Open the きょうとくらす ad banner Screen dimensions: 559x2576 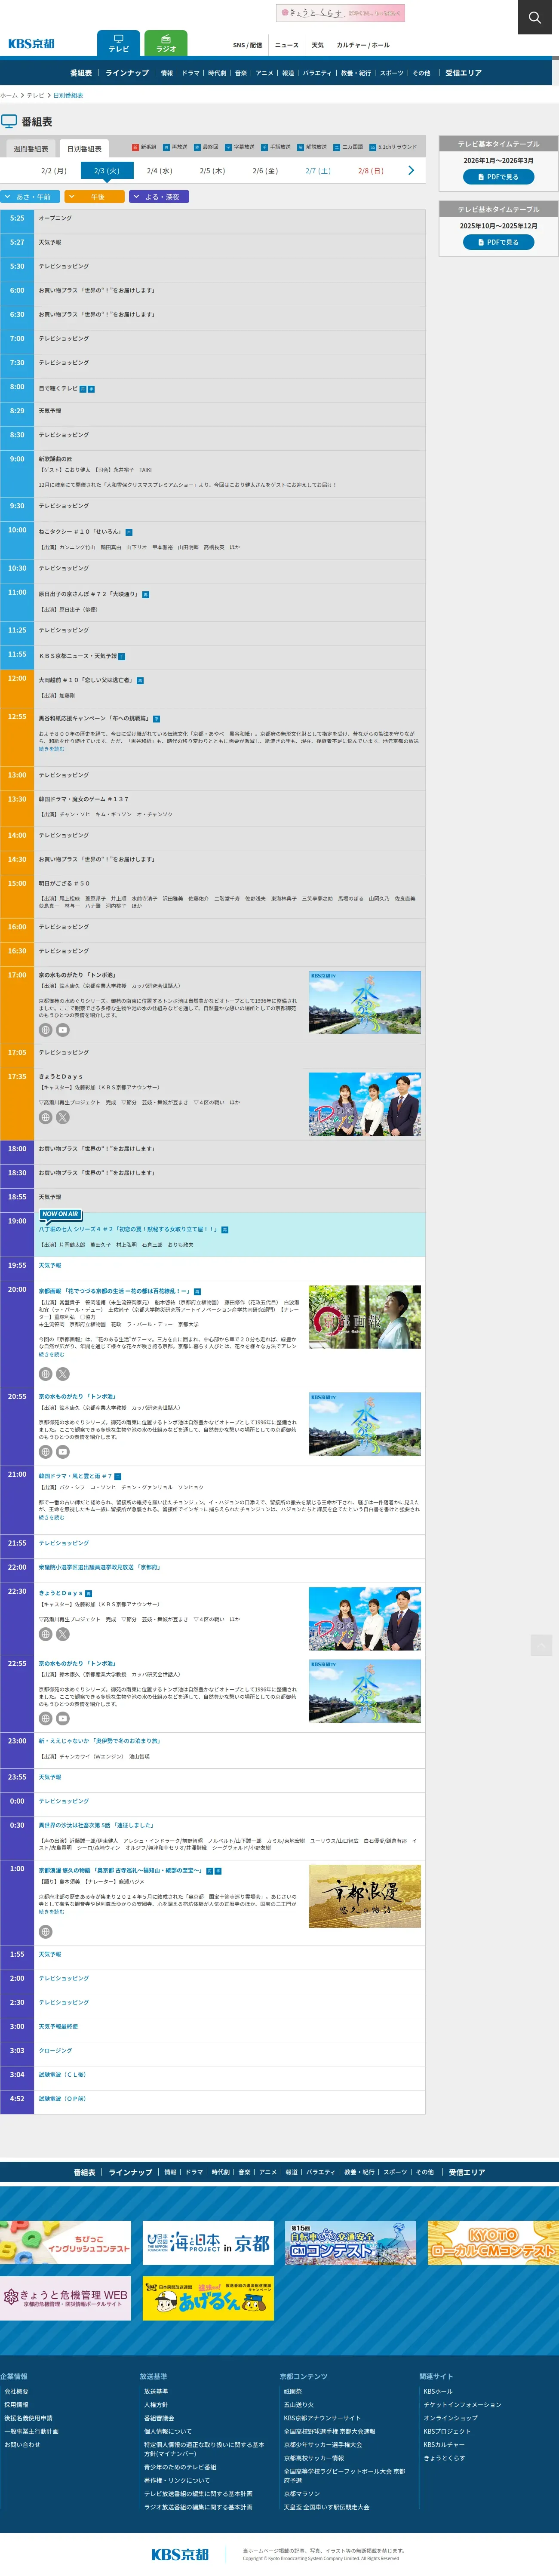pyautogui.click(x=340, y=13)
